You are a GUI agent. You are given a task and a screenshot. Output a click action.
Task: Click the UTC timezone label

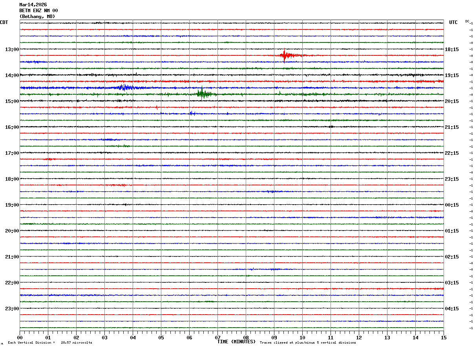tap(453, 22)
